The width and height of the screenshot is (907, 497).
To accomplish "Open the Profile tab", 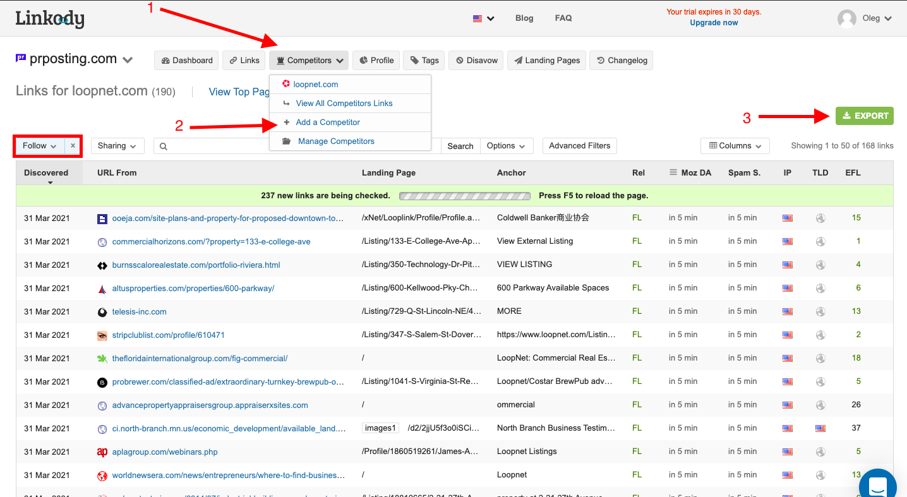I will tap(376, 61).
